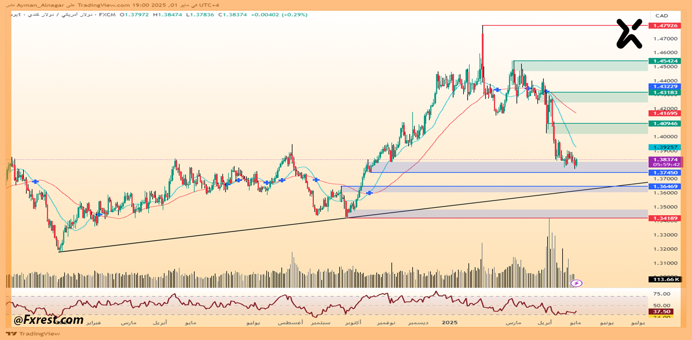Viewport: 692px width, 340px height.
Task: Click the change value +0.00402 (+0.29%)
Action: [x=279, y=15]
